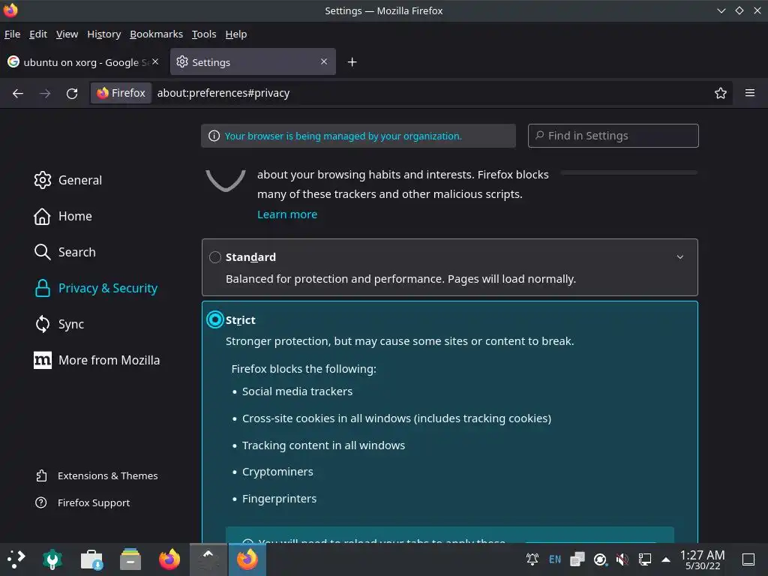Reload the current page
Screen dimensions: 768x576
pos(72,93)
